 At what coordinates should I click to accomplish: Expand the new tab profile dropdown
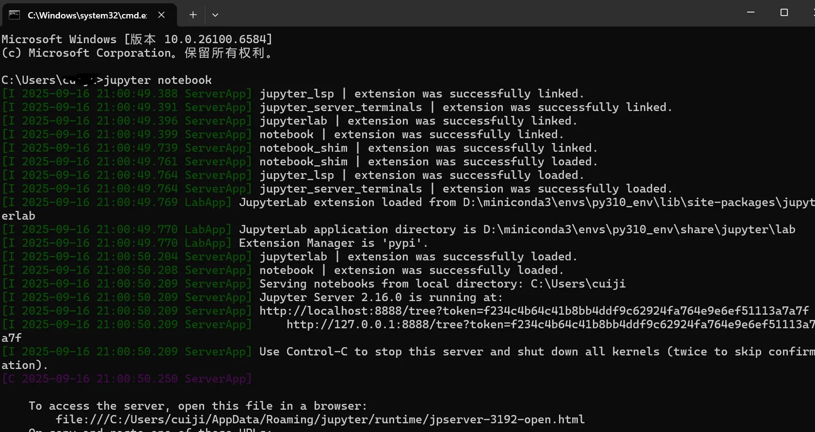215,15
